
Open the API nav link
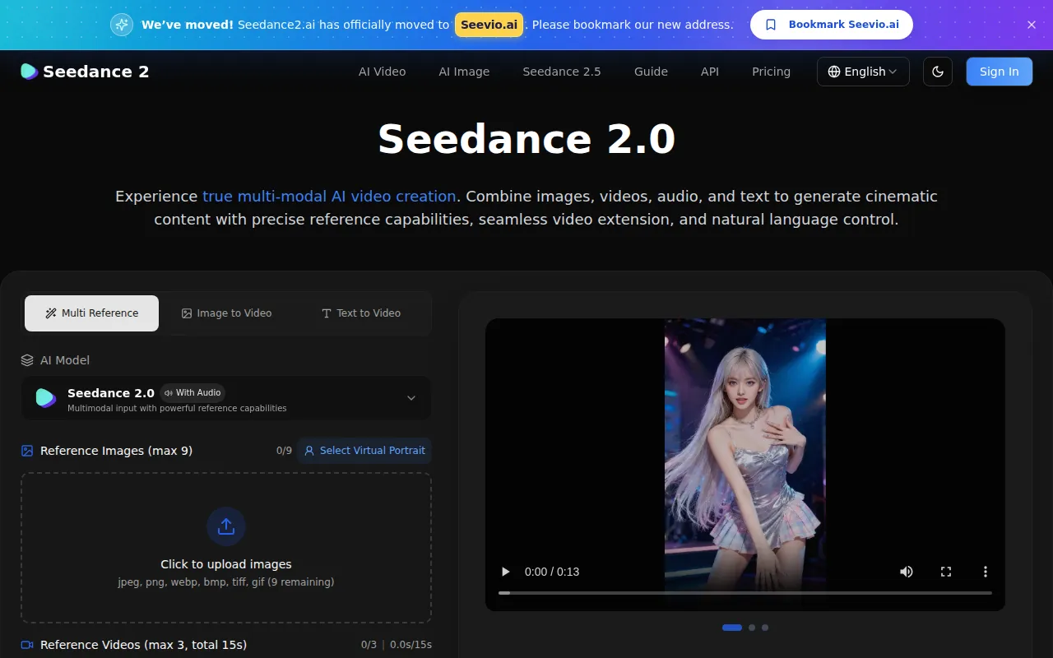[710, 72]
